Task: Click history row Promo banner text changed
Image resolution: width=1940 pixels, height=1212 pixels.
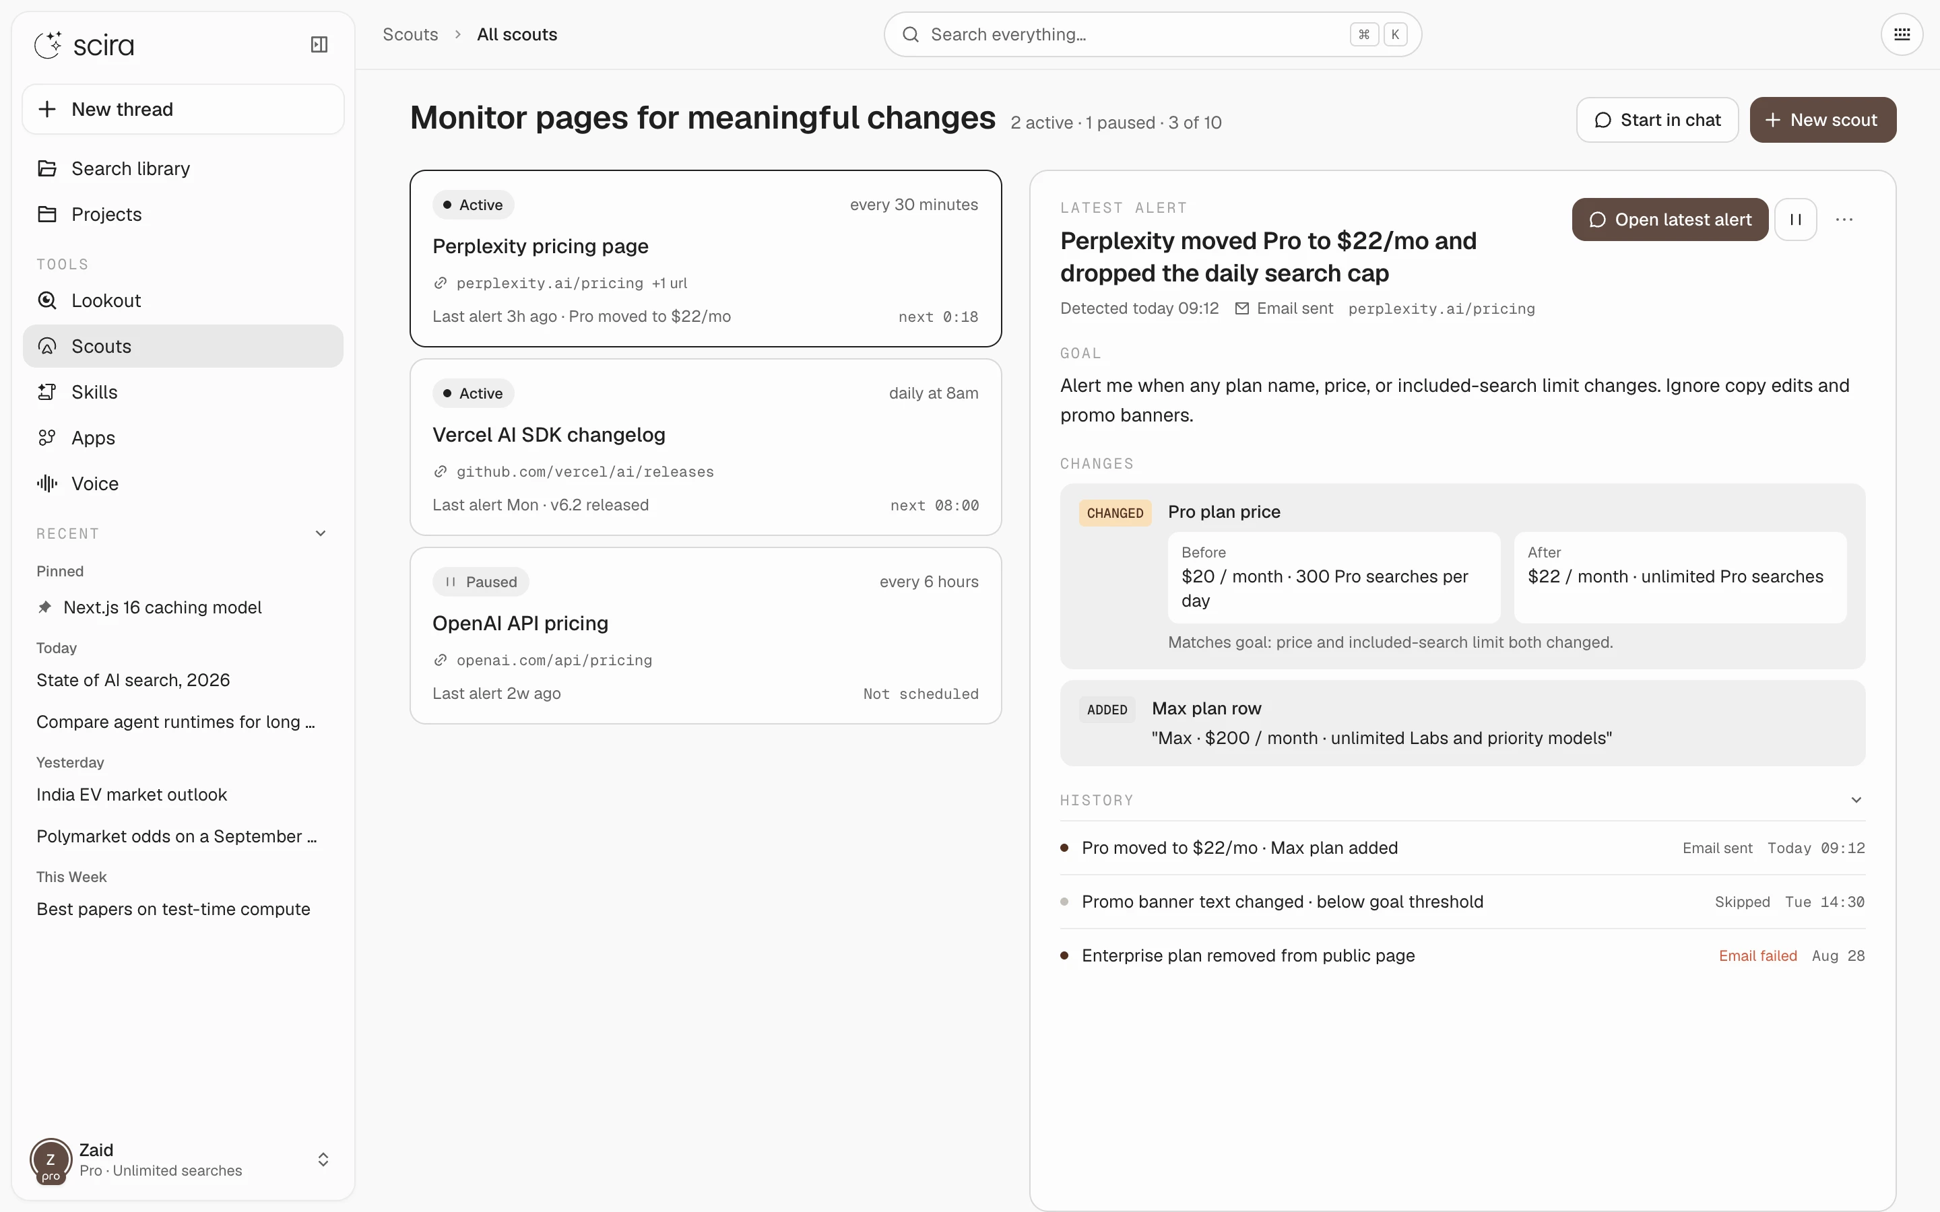Action: tap(1462, 902)
